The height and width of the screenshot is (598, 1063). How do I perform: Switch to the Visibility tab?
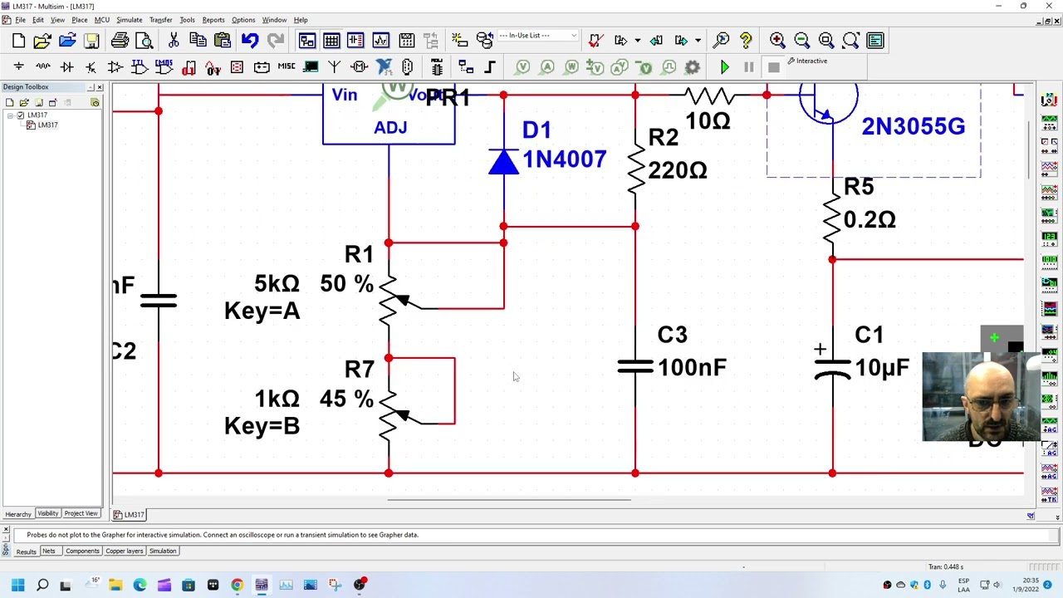click(x=47, y=514)
